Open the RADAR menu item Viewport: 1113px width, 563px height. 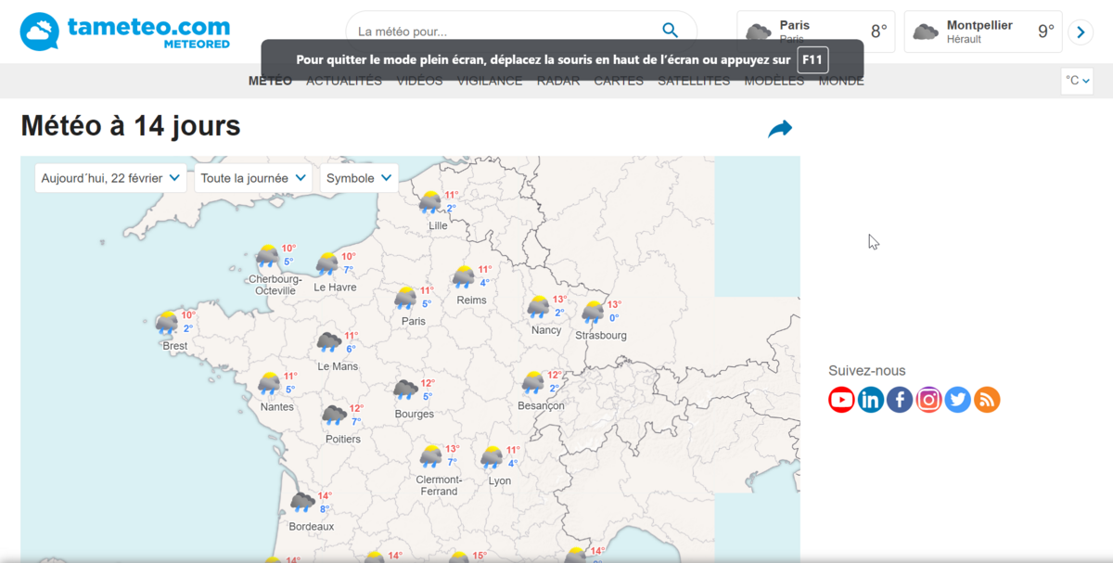(558, 81)
